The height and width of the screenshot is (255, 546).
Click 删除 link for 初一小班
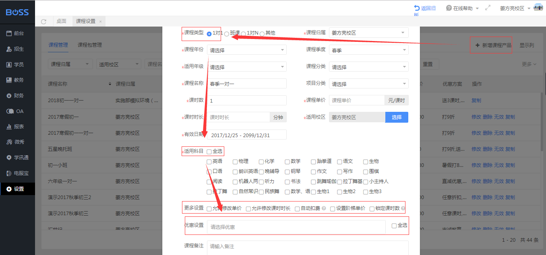[x=488, y=165]
